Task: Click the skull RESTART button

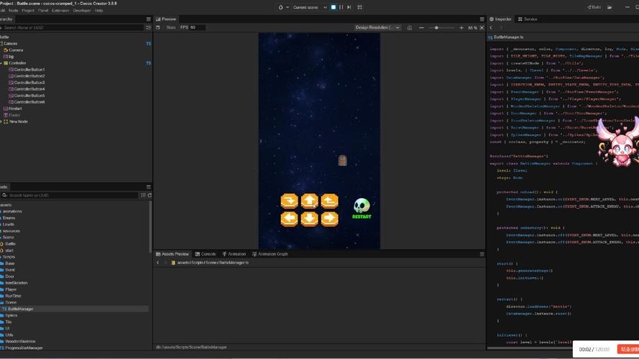Action: click(x=362, y=209)
